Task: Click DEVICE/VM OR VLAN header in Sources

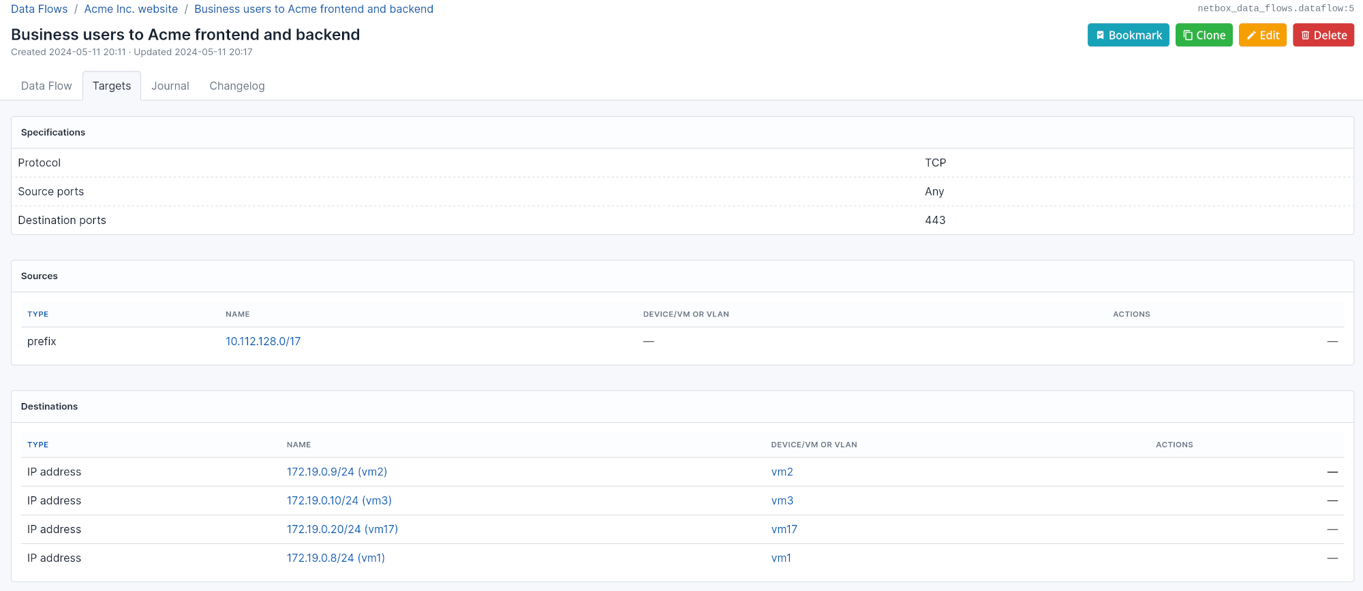Action: (x=686, y=314)
